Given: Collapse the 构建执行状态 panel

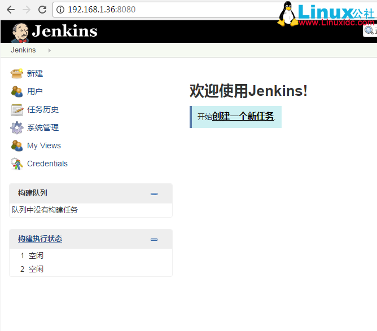Looking at the screenshot, I should [154, 240].
